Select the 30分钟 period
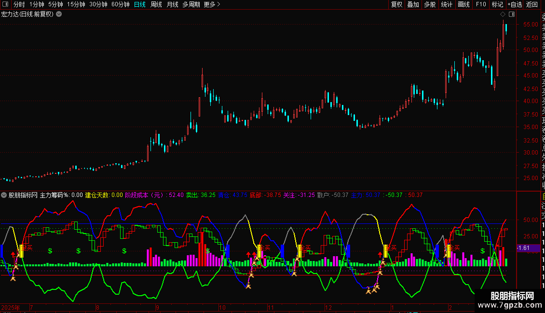The width and height of the screenshot is (545, 313). [x=98, y=4]
